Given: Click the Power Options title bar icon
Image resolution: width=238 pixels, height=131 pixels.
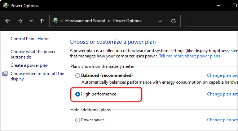Looking at the screenshot, I should (6, 6).
